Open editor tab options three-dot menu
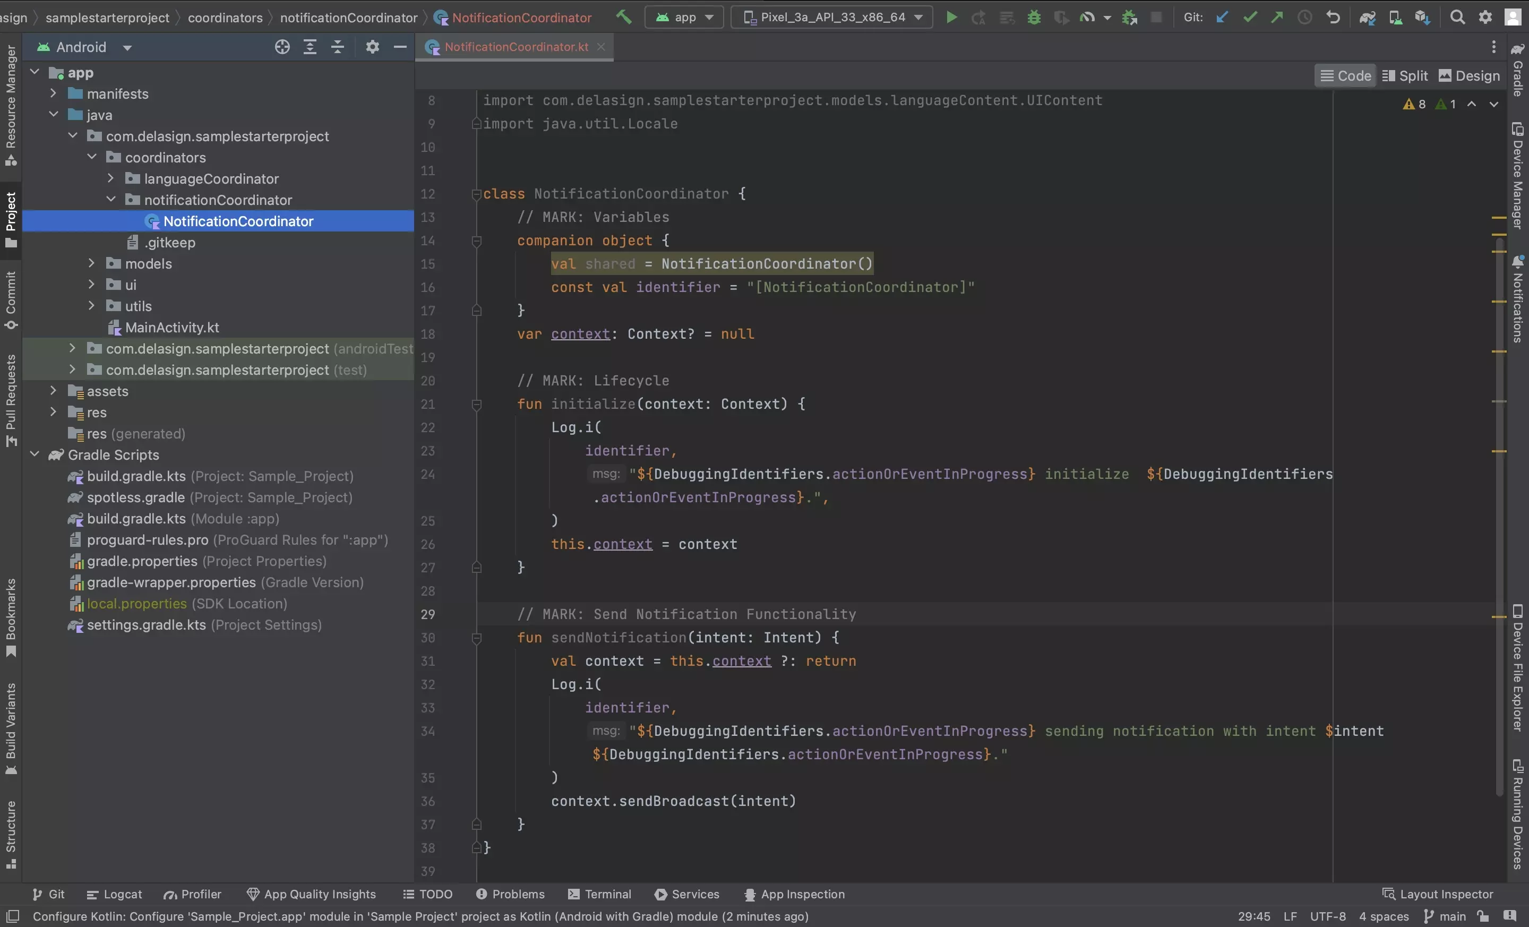 point(1493,47)
